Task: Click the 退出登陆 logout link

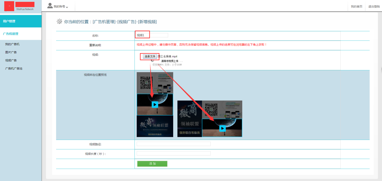Action: click(374, 6)
